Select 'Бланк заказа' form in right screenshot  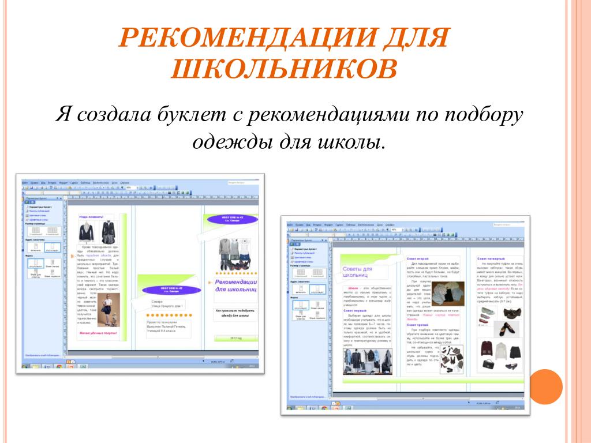point(317,305)
